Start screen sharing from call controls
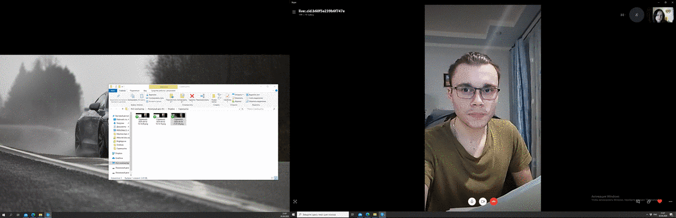The width and height of the screenshot is (676, 218). click(x=648, y=201)
